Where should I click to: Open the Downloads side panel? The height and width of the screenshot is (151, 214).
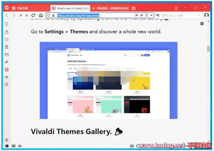[x=7, y=32]
